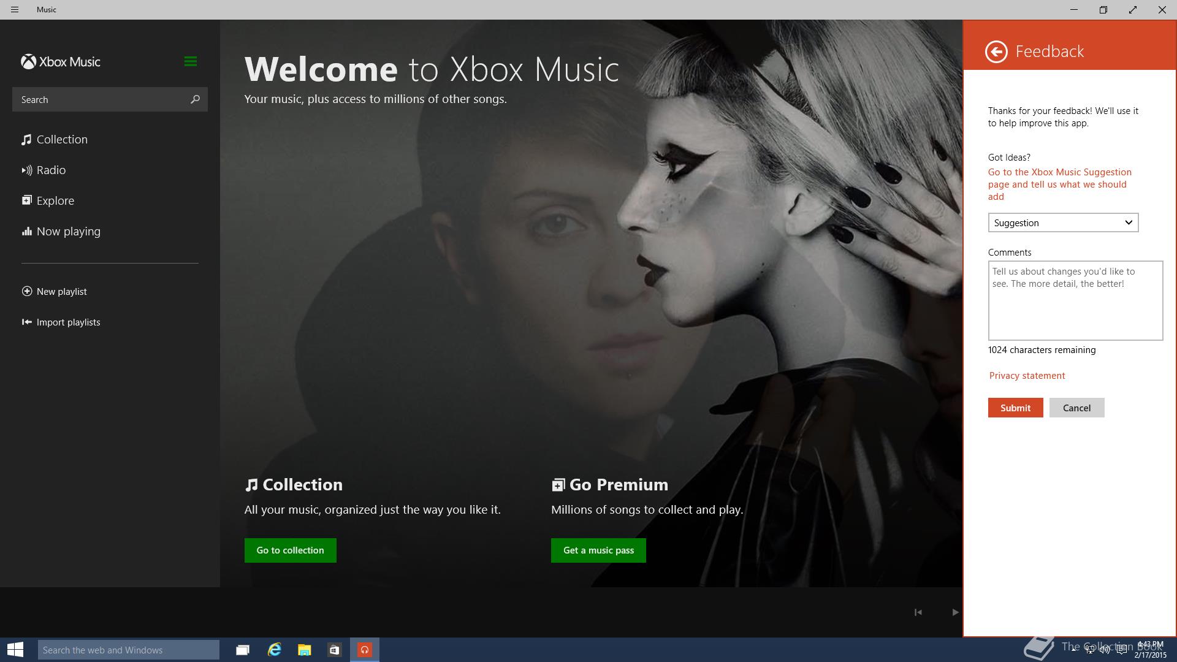Open File Explorer from the taskbar
The height and width of the screenshot is (662, 1177).
point(304,650)
